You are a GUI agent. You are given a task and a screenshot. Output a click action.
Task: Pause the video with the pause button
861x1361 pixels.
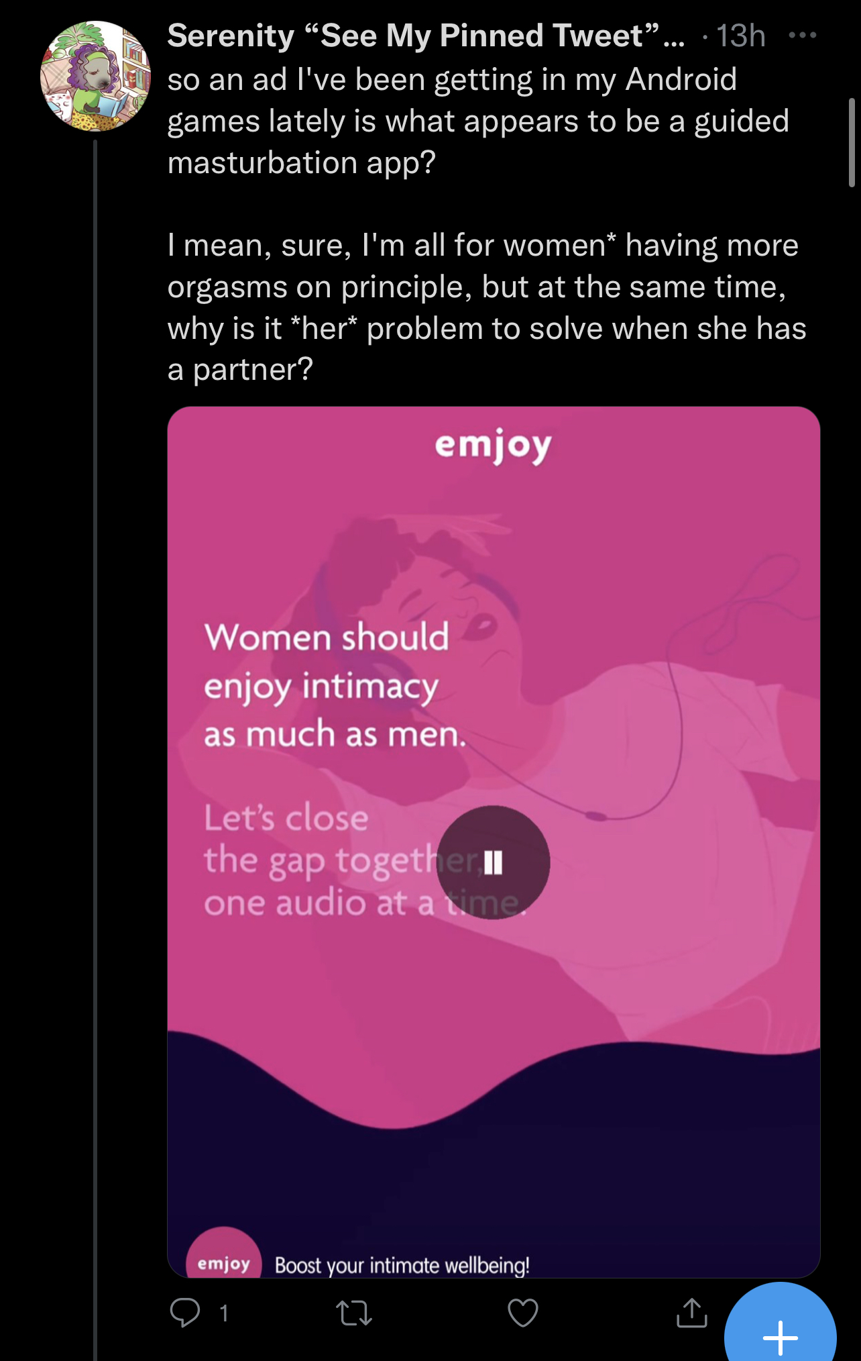tap(494, 862)
